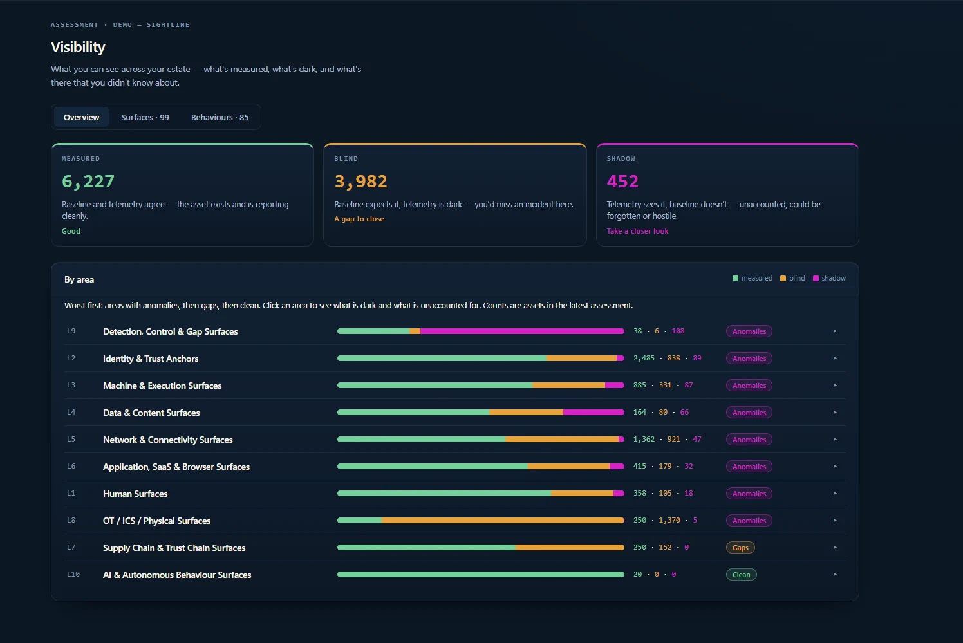Expand the OT / ICS / Physical Surfaces arrow
This screenshot has width=963, height=643.
coord(835,521)
